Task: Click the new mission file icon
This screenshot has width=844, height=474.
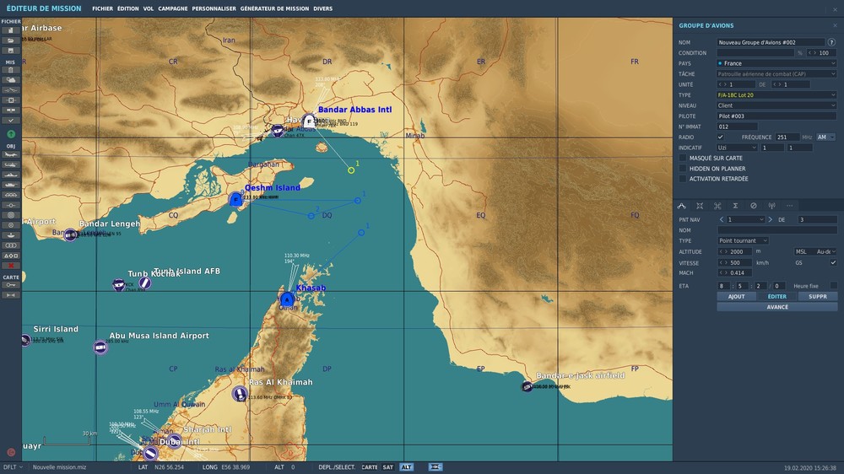Action: 11,30
